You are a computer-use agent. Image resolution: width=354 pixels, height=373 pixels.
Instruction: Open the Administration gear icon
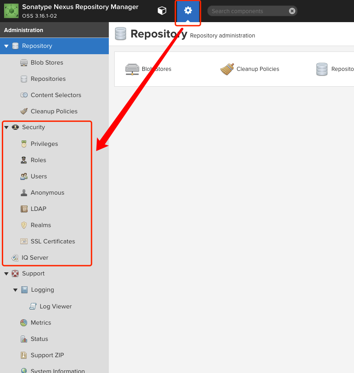(x=188, y=11)
